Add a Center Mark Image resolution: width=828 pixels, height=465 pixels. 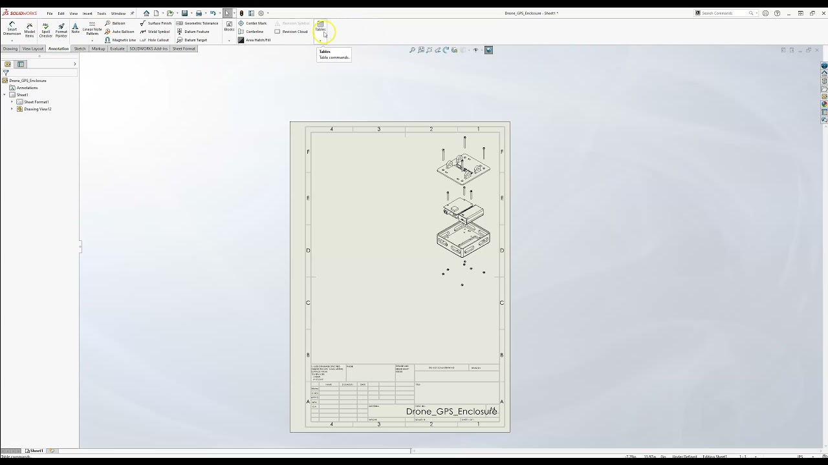252,23
